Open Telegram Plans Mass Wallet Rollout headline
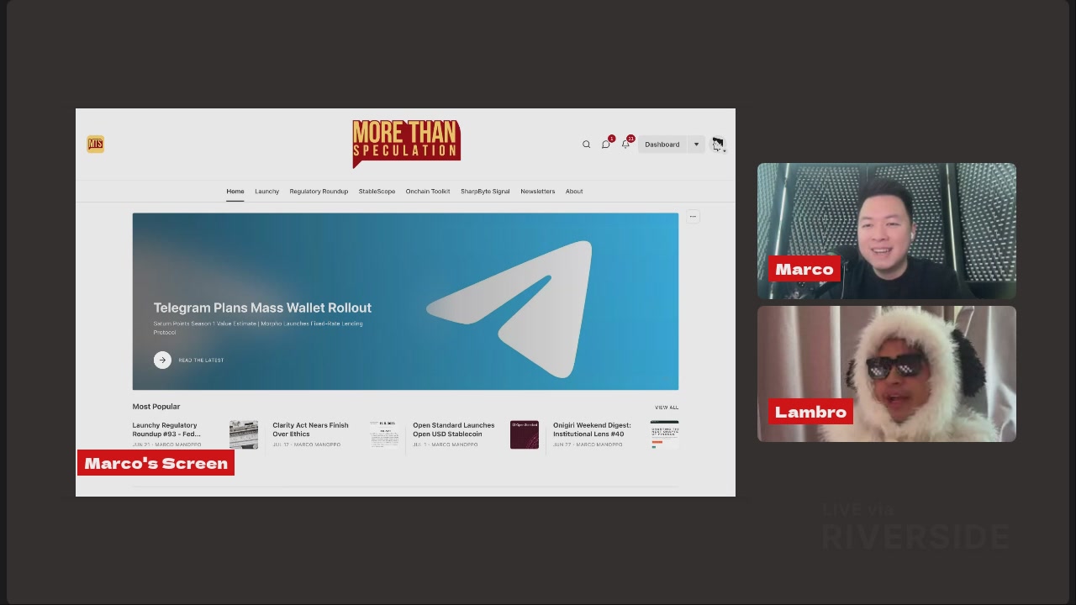Image resolution: width=1076 pixels, height=605 pixels. coord(262,308)
